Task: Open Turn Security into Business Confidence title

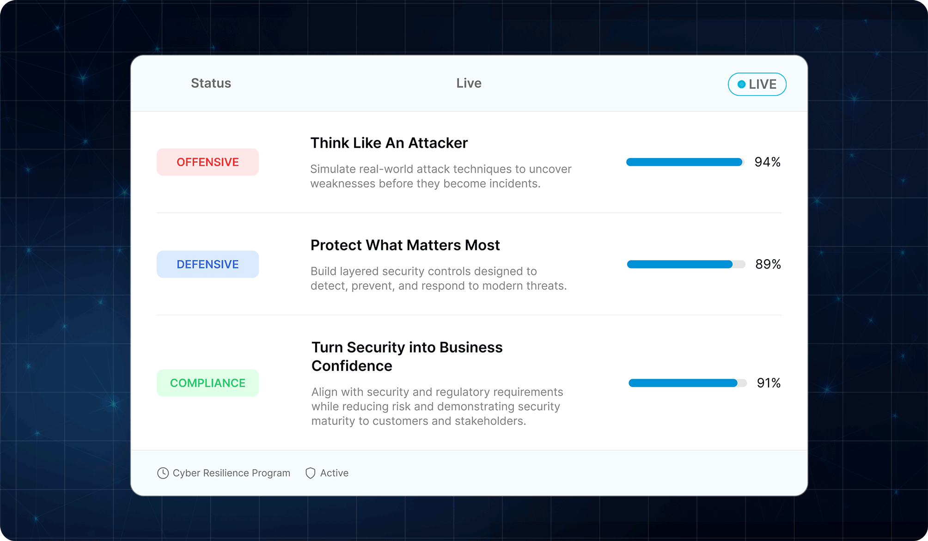Action: point(407,357)
